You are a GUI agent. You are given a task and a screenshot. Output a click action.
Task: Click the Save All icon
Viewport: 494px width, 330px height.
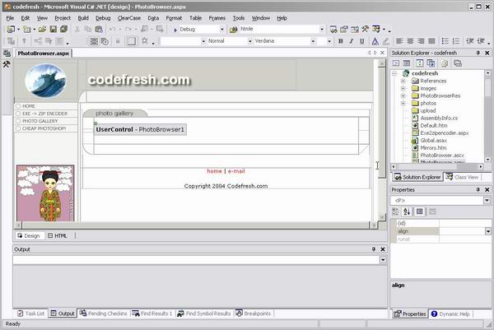pos(64,30)
